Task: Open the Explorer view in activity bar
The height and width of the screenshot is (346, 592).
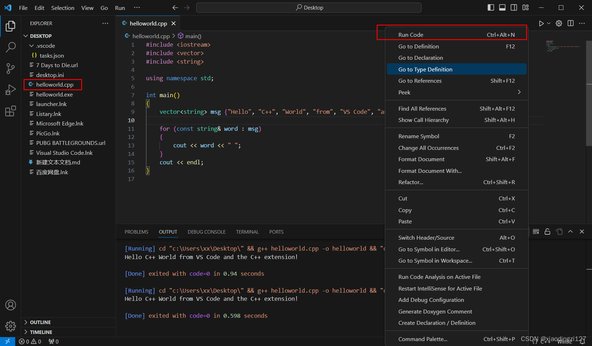Action: [x=11, y=26]
